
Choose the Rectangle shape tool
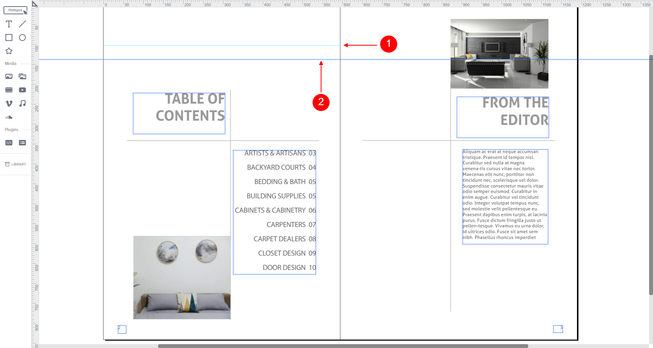(x=9, y=38)
